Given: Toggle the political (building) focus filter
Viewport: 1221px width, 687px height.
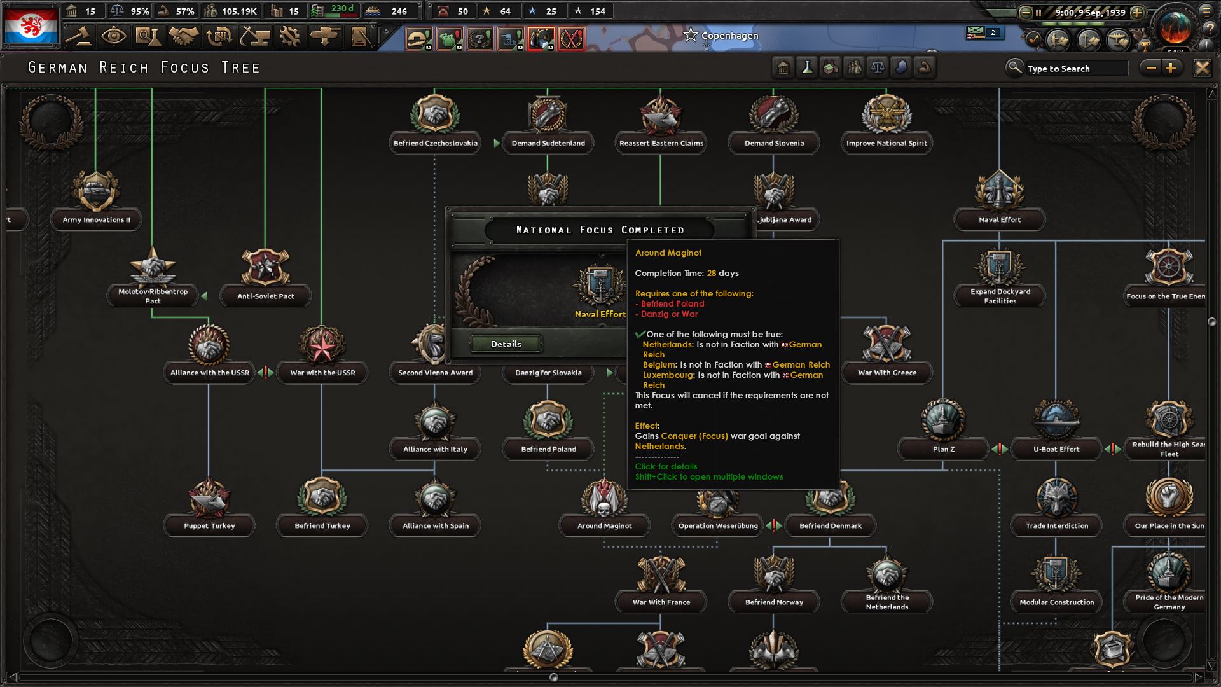Looking at the screenshot, I should point(783,67).
